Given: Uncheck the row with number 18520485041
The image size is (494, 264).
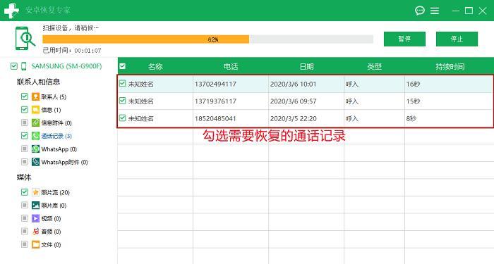Looking at the screenshot, I should [123, 118].
